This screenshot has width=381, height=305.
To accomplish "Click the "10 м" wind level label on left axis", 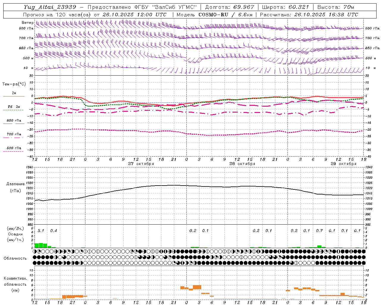I will 29,68.
